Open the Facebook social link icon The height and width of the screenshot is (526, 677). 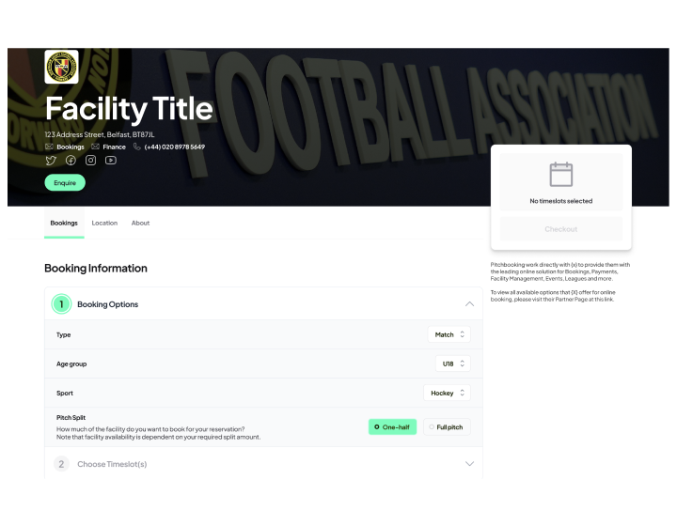point(71,161)
